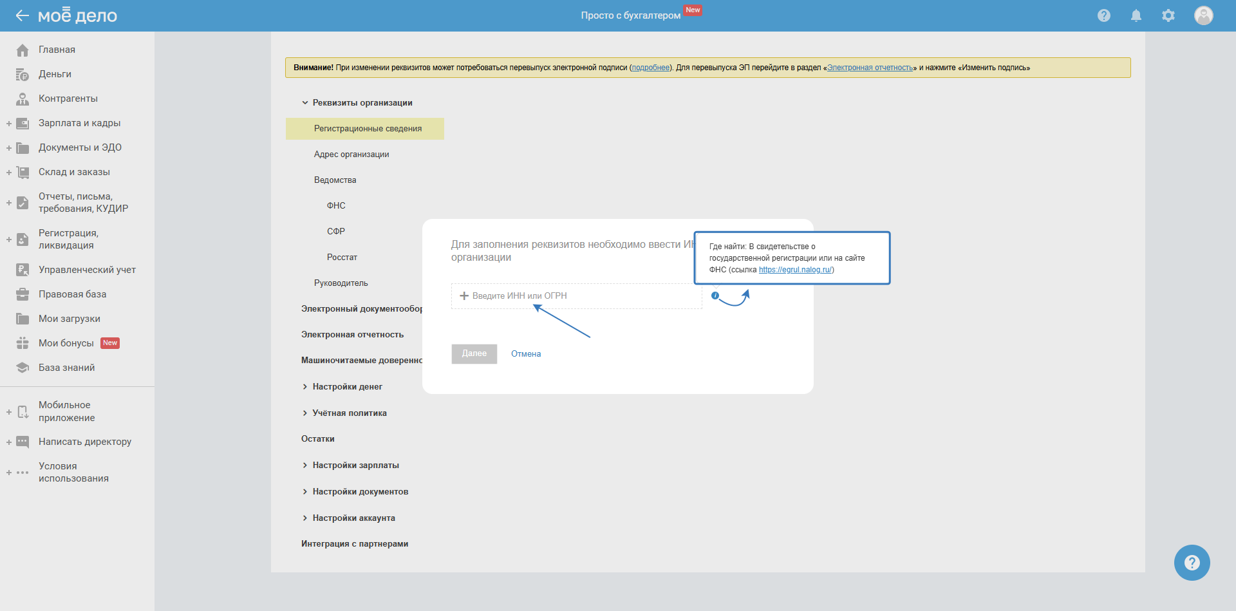Click the Регистрация, ликвидация icon
1236x611 pixels.
23,240
